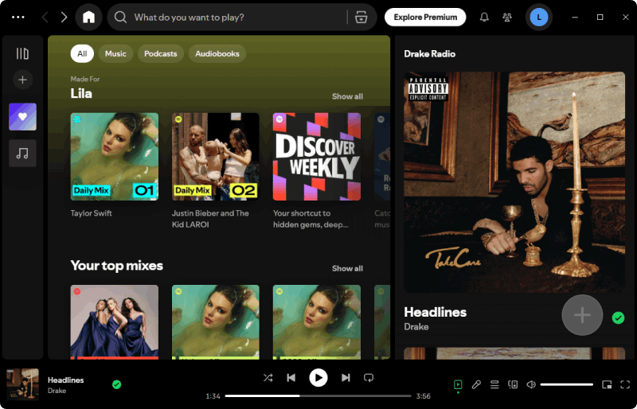
Task: Go back with the left arrow
Action: pos(45,17)
